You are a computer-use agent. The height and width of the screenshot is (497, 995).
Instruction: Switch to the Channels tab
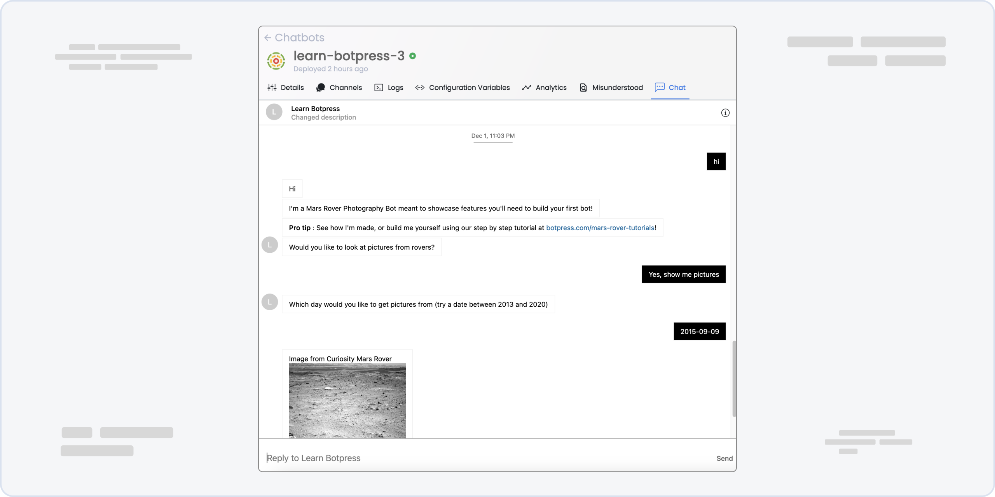339,87
